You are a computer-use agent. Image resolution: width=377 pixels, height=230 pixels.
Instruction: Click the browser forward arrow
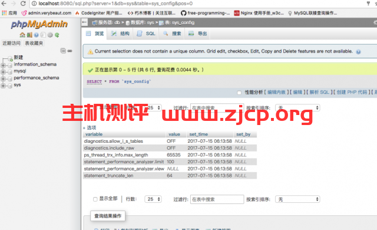point(13,4)
